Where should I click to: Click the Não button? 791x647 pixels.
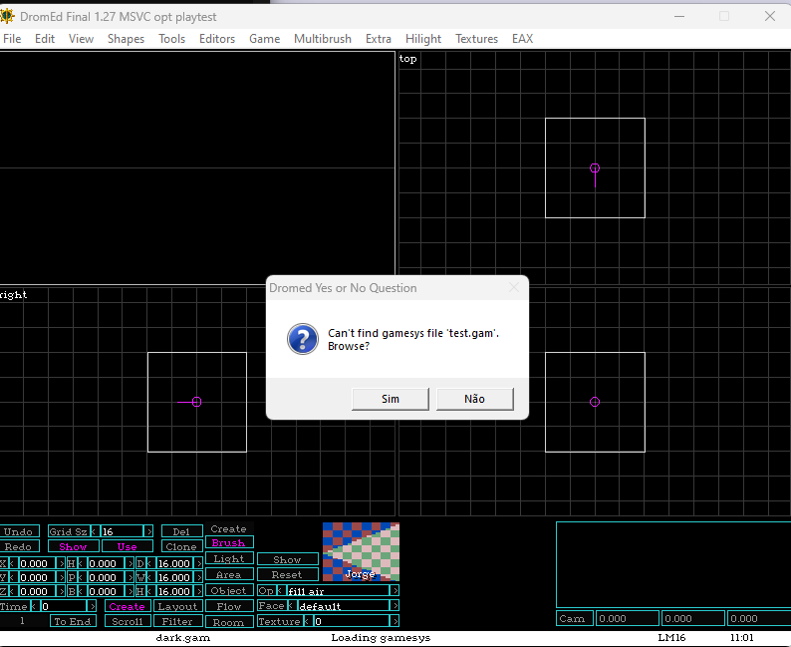[475, 399]
